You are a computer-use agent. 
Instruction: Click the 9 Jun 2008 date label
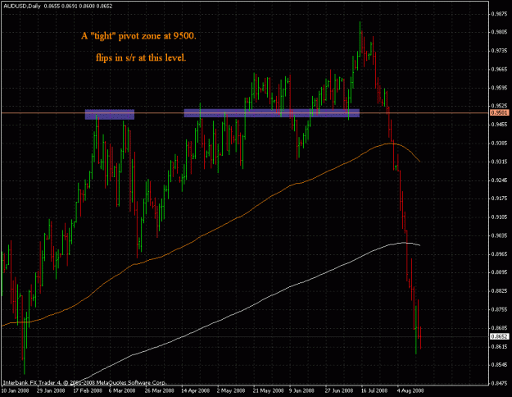point(301,390)
